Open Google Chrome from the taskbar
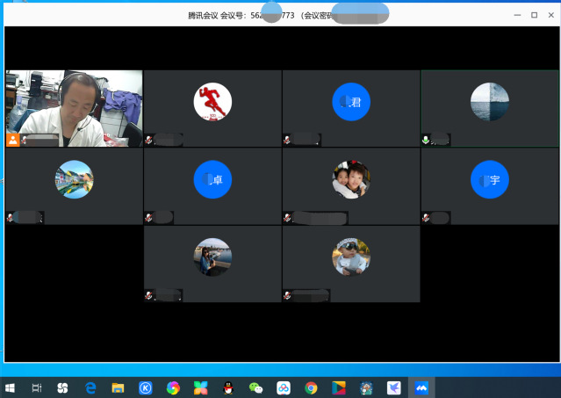The image size is (561, 398). point(311,387)
